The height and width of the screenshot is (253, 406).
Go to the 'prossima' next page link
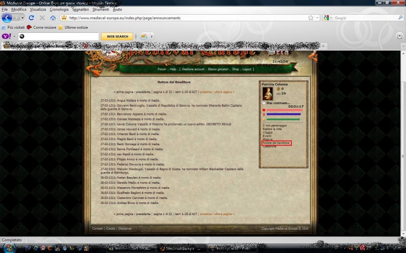[206, 92]
